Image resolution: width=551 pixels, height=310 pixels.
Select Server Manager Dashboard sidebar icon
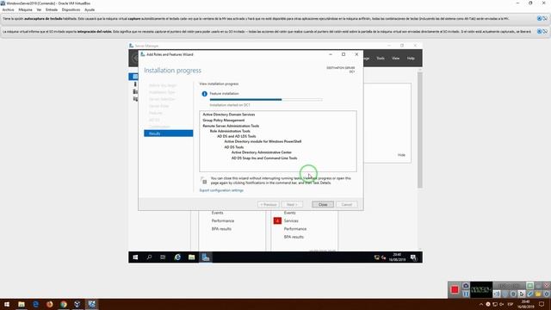pyautogui.click(x=134, y=77)
